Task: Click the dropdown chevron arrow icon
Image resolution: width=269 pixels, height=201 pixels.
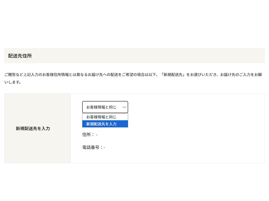Action: tap(124, 107)
